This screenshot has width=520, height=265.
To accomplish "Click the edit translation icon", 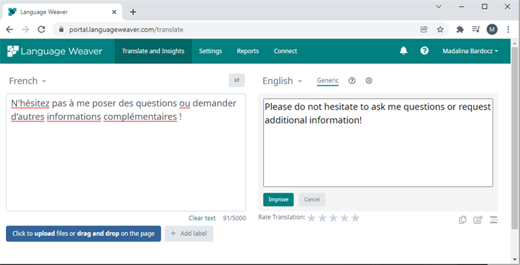I will coord(478,219).
